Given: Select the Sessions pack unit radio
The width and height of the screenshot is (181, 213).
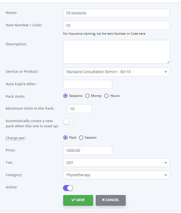Looking at the screenshot, I should 65,96.
